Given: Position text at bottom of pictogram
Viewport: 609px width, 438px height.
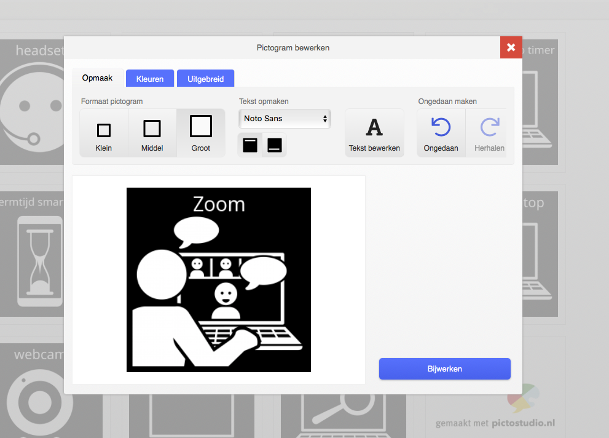Looking at the screenshot, I should tap(274, 145).
